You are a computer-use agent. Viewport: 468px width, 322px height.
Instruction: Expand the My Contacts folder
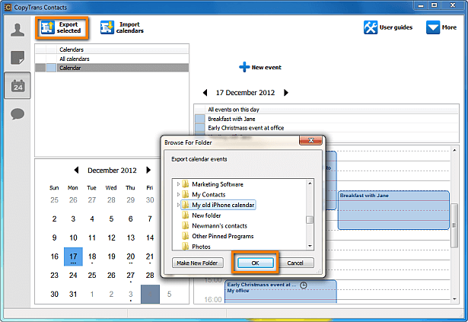point(178,194)
